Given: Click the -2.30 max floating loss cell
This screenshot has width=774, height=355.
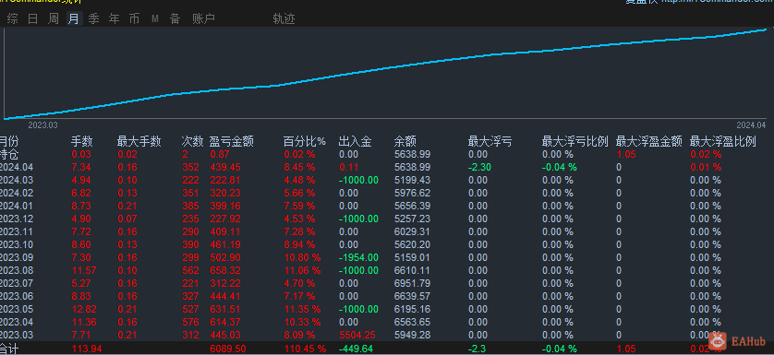Looking at the screenshot, I should coord(478,168).
